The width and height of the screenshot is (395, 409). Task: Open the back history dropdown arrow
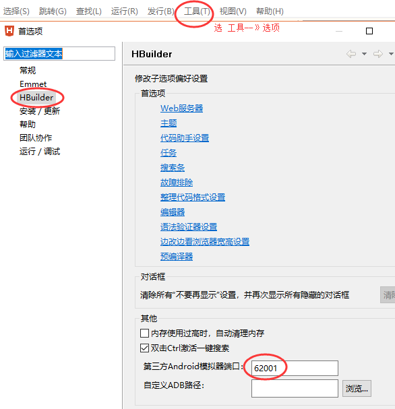coord(364,54)
